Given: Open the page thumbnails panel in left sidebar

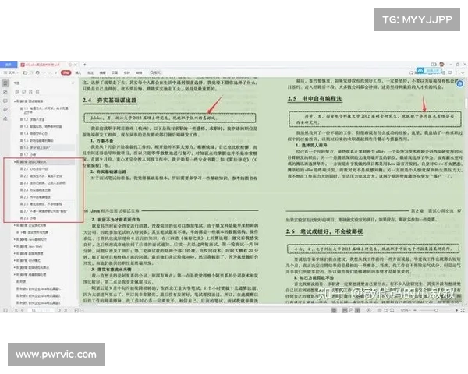Looking at the screenshot, I should point(5,93).
